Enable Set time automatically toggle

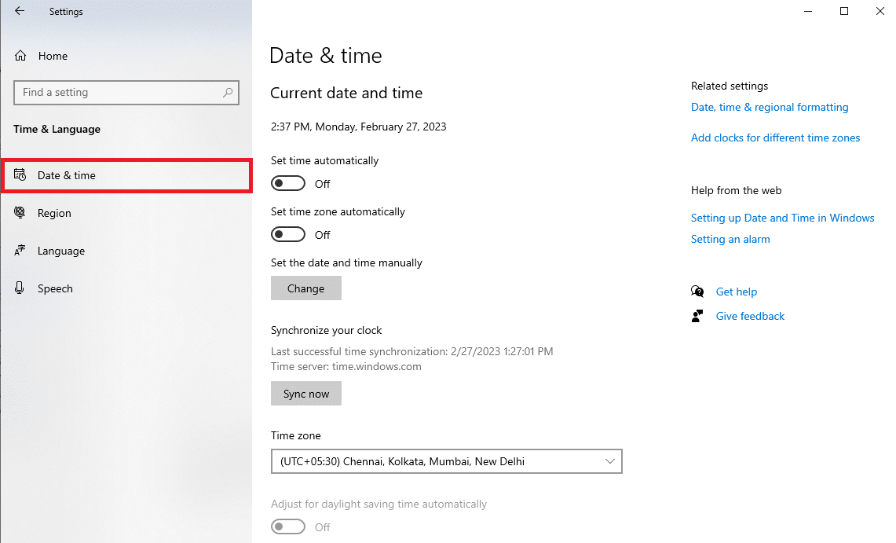[x=288, y=183]
